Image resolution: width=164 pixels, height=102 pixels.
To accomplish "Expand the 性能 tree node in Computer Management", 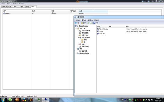I will coord(78,44).
